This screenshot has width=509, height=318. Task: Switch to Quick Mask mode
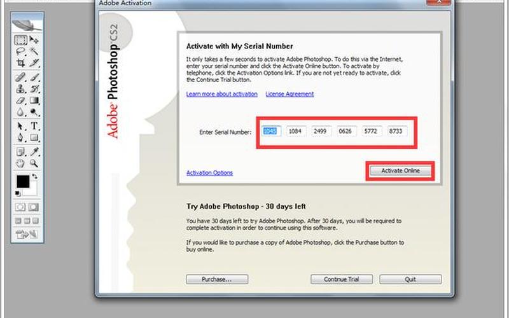tap(34, 207)
